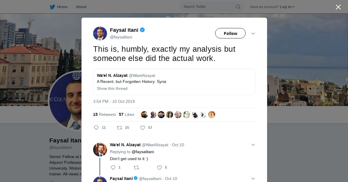Click the search magnifier icon
The height and width of the screenshot is (182, 348).
coord(238,7)
